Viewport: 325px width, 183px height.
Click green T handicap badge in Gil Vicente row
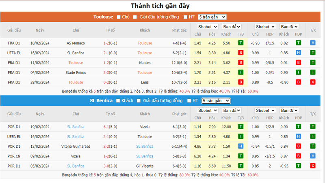(298, 166)
